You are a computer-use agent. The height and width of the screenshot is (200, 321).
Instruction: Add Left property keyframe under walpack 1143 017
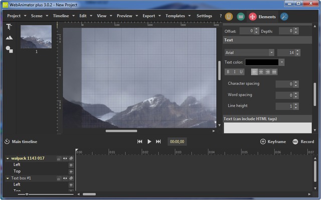pos(71,165)
